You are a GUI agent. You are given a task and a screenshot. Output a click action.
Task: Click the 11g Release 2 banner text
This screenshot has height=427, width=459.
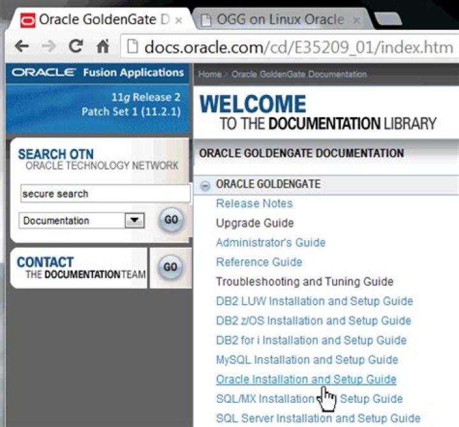(146, 97)
